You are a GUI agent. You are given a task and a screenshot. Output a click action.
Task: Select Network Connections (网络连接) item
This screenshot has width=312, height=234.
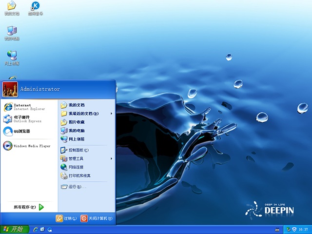[78, 167]
